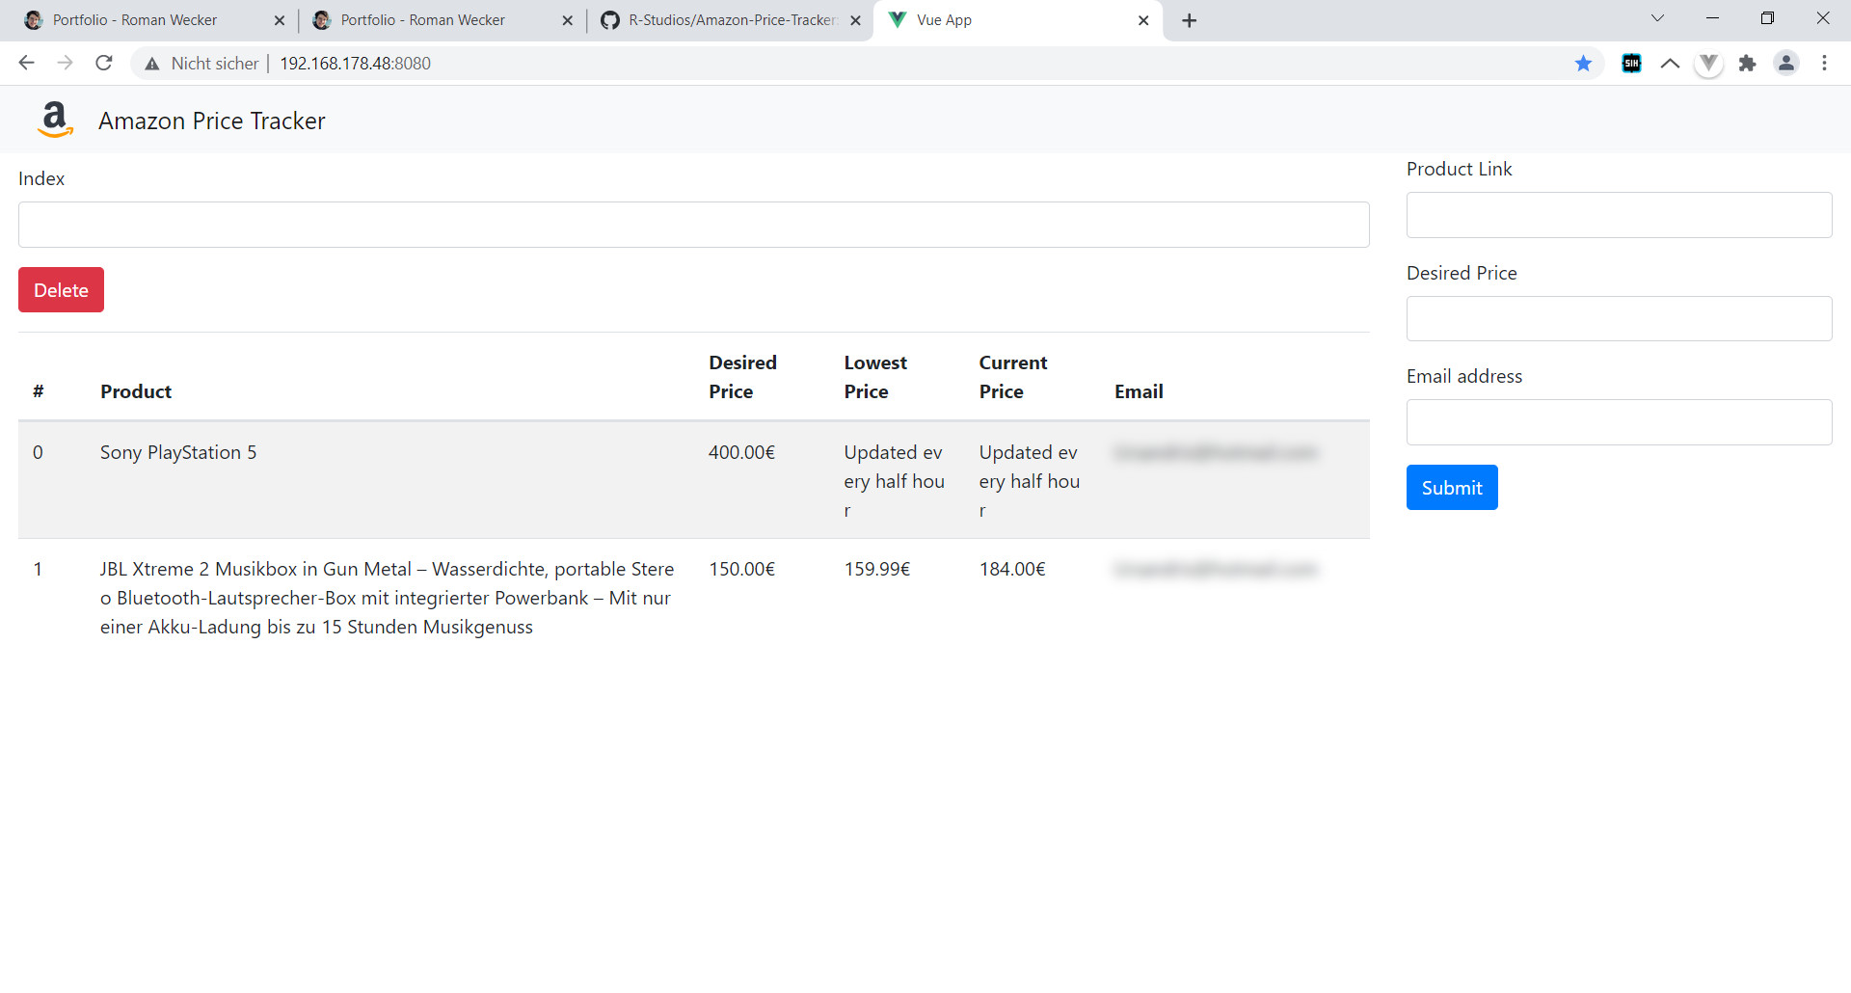Click the Amazon logo in the navbar
1851x993 pixels.
(x=55, y=121)
